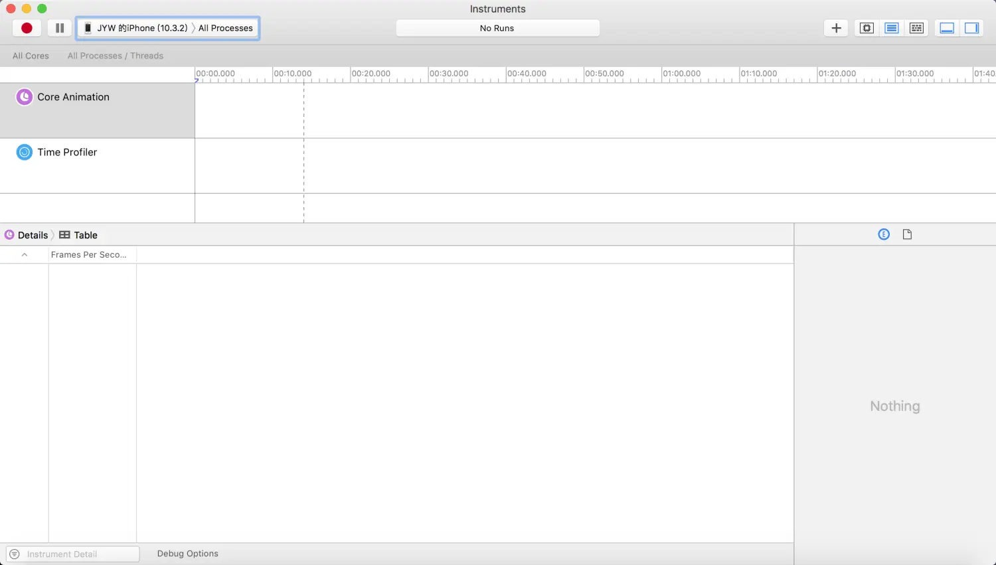Image resolution: width=996 pixels, height=565 pixels.
Task: Toggle the right inspector pane
Action: tap(972, 28)
